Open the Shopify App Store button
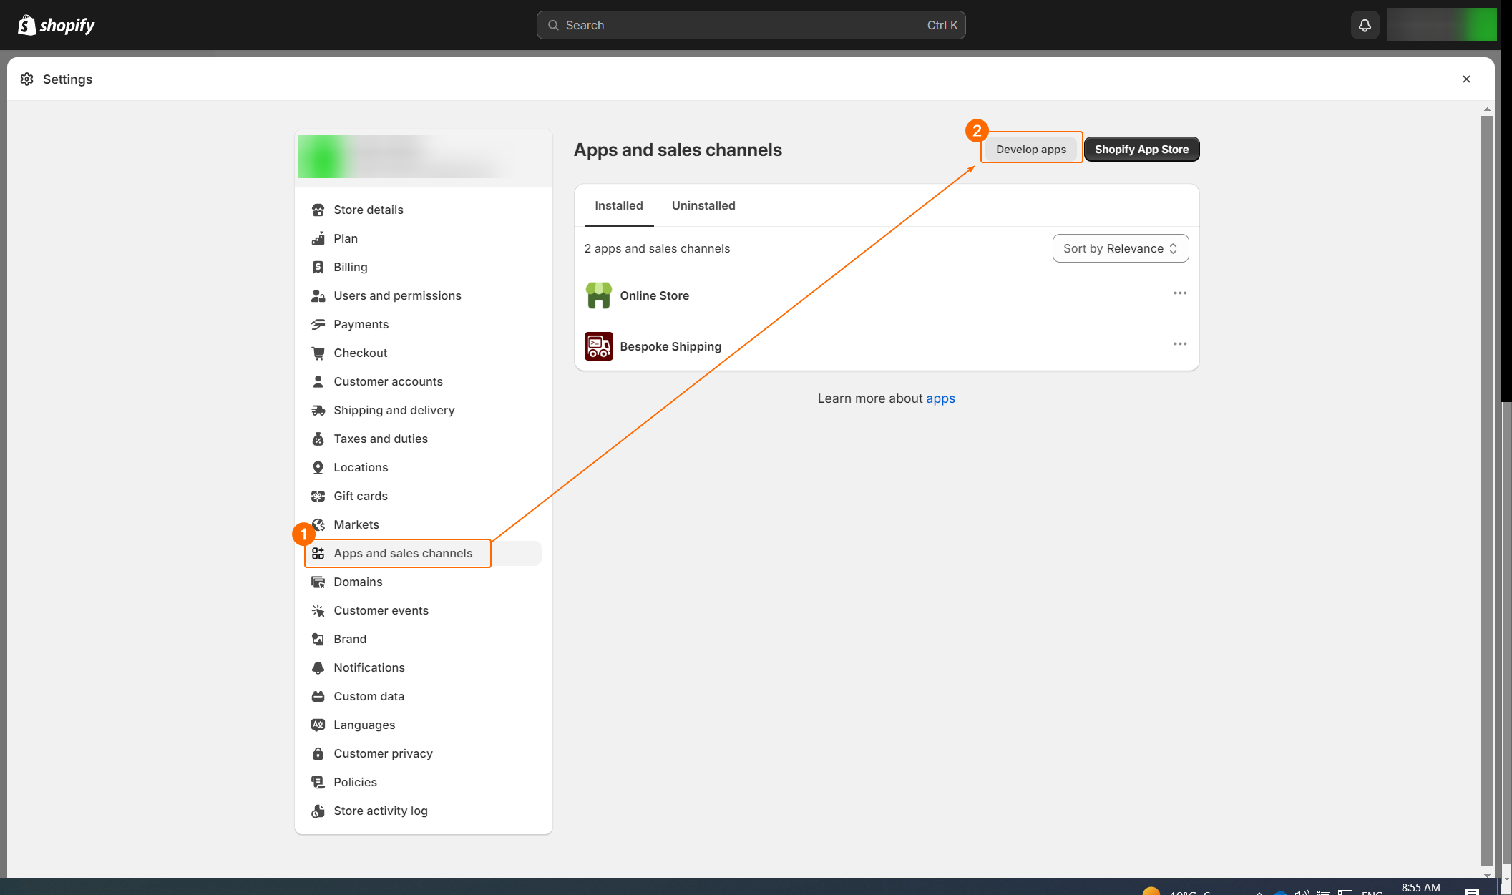Screen dimensions: 1512x895 point(1141,149)
